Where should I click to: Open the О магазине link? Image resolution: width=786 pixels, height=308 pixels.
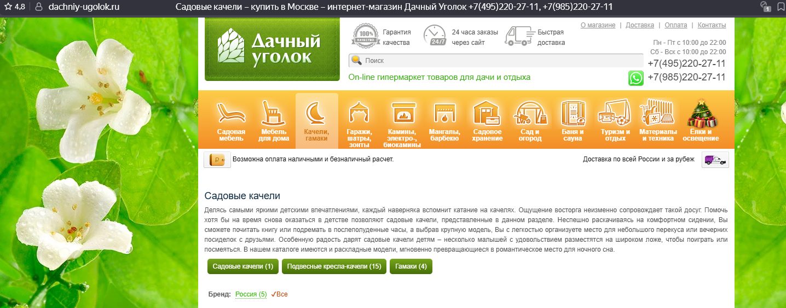(598, 25)
